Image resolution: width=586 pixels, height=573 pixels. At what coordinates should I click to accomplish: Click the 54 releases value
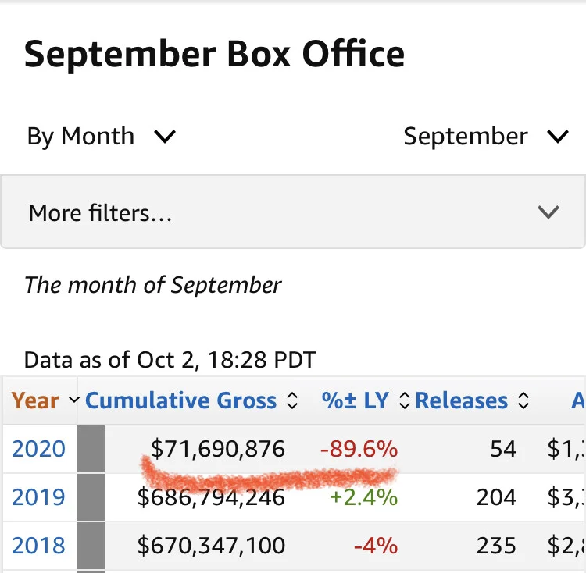[503, 448]
